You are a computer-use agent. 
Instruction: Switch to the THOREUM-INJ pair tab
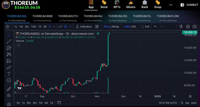[x=93, y=18]
